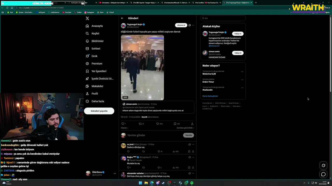This screenshot has height=186, width=332.
Task: Open the YouTube bookmark in bookmarks bar
Action: pos(67,12)
